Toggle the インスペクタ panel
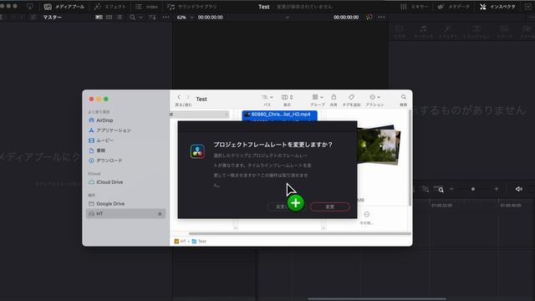 pos(497,7)
